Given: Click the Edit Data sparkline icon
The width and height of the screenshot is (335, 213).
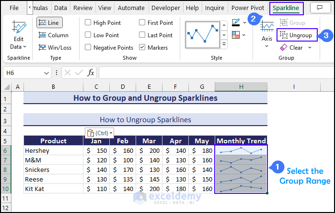Looking at the screenshot, I should (x=19, y=28).
